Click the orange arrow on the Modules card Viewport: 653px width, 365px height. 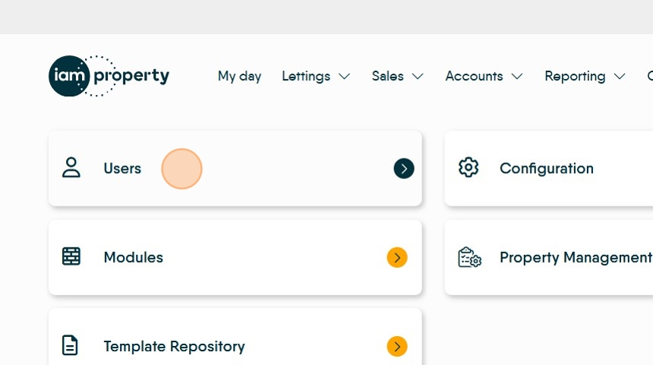[x=397, y=257]
